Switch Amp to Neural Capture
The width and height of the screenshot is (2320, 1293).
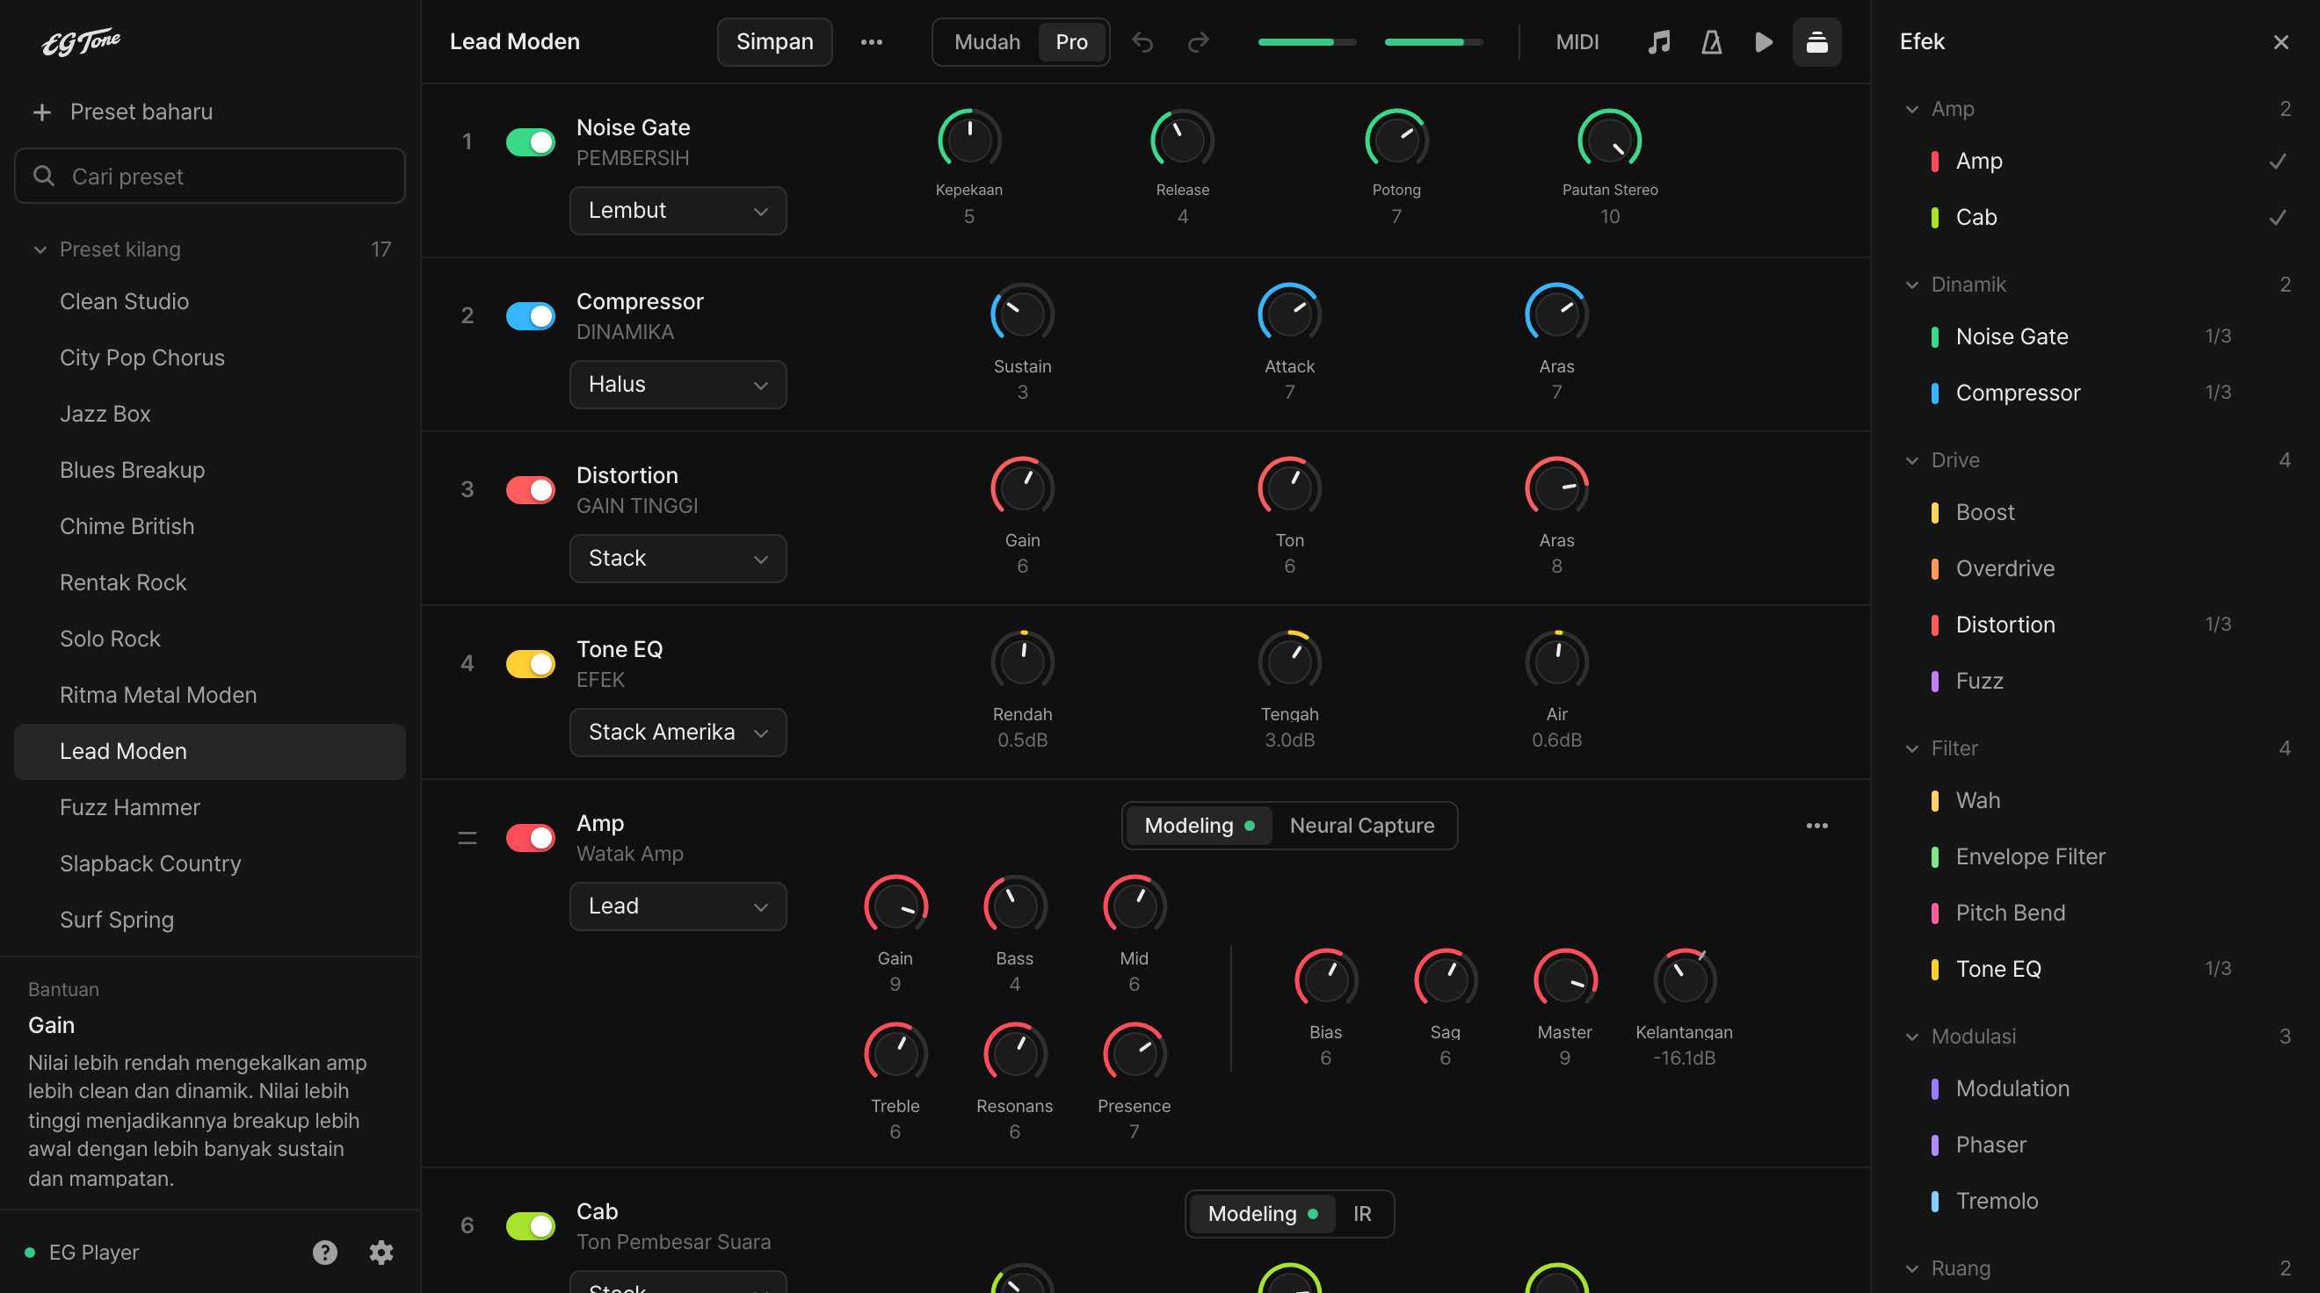(x=1362, y=826)
